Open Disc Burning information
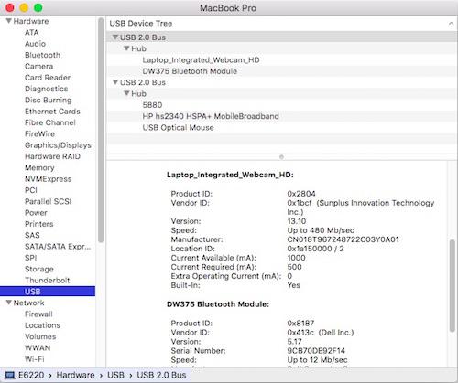This screenshot has height=383, width=458. click(x=48, y=100)
